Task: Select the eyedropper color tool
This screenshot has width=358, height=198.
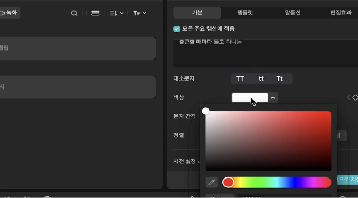Action: [212, 182]
